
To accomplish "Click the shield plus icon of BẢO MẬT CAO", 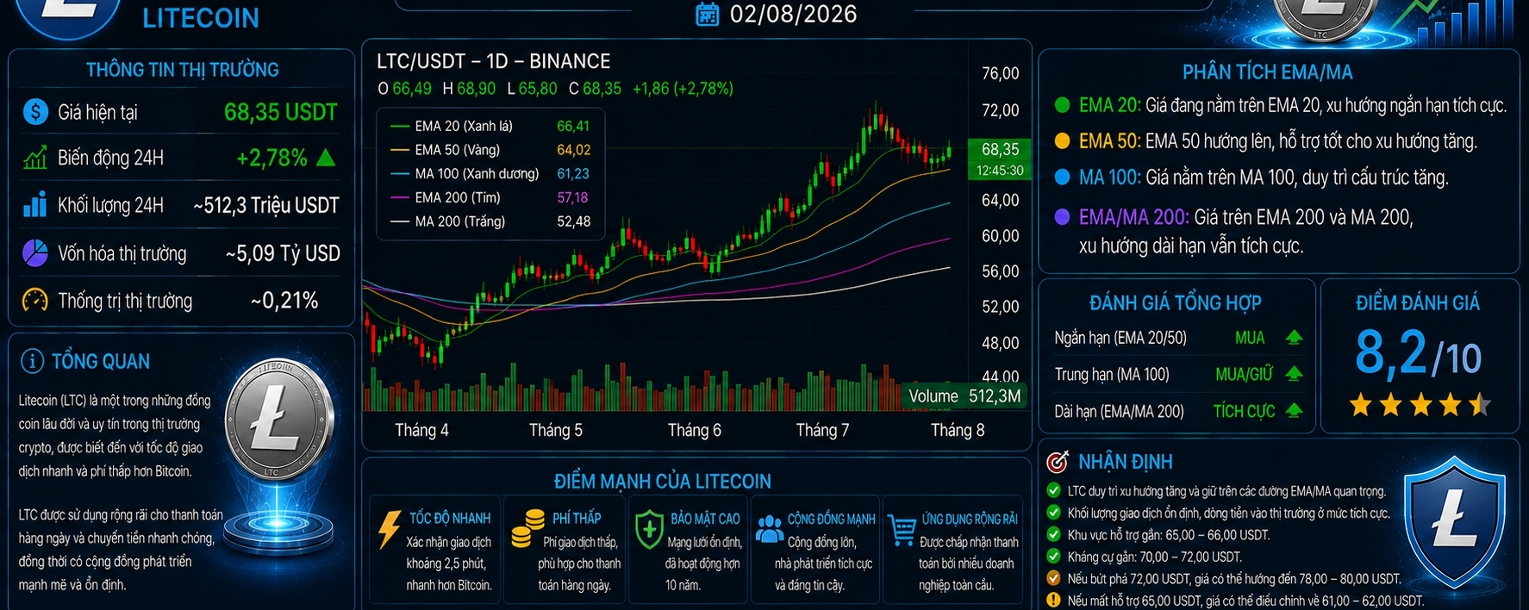I will [x=649, y=528].
